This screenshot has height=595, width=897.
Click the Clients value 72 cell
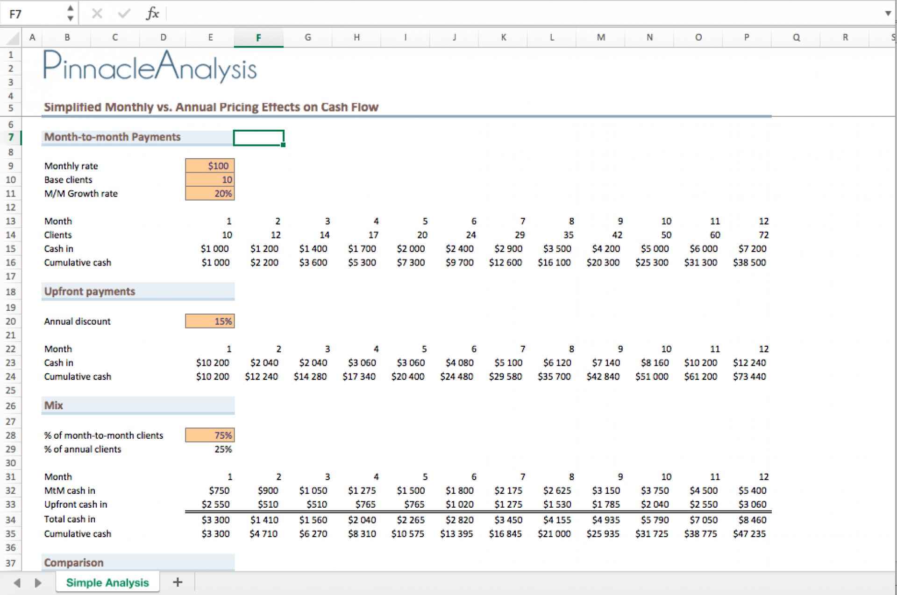click(x=747, y=235)
